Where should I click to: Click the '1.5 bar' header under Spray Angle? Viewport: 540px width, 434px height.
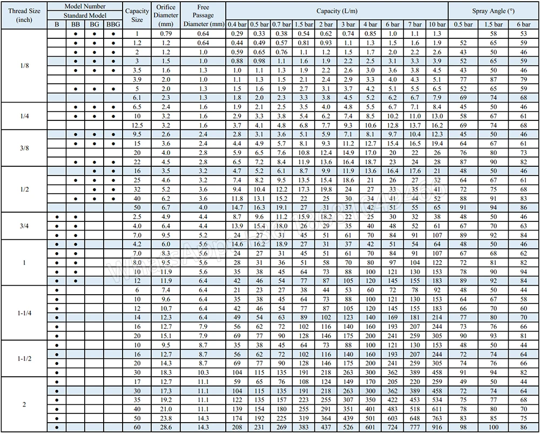click(x=494, y=24)
